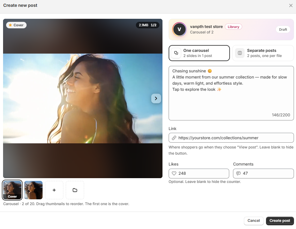Click the Separate posts columns icon

(240, 53)
